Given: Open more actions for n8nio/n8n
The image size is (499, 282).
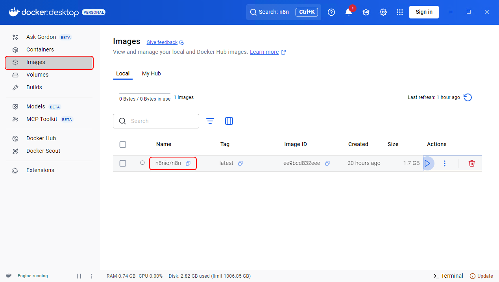Looking at the screenshot, I should coord(445,163).
